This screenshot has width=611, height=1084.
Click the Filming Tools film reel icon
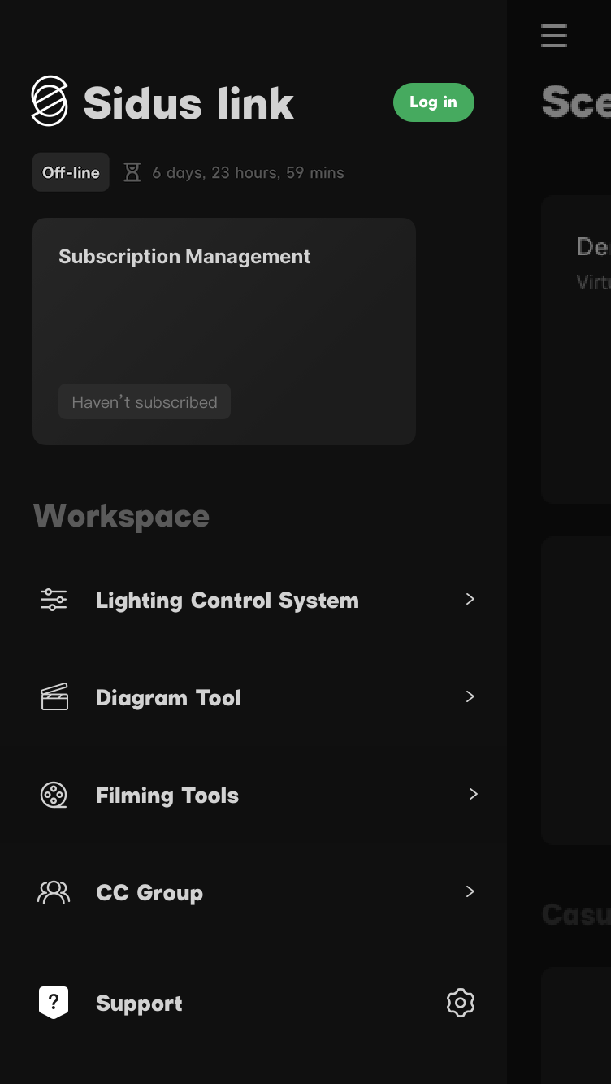[x=54, y=795]
